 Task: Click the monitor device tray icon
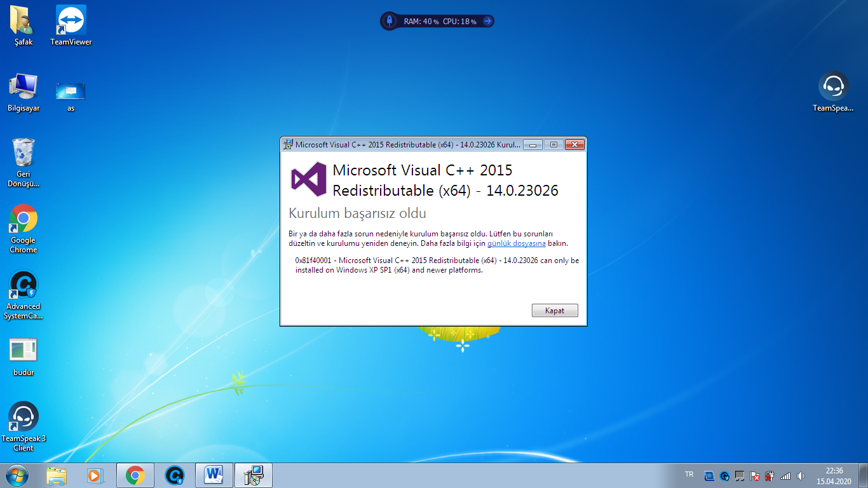(x=740, y=475)
